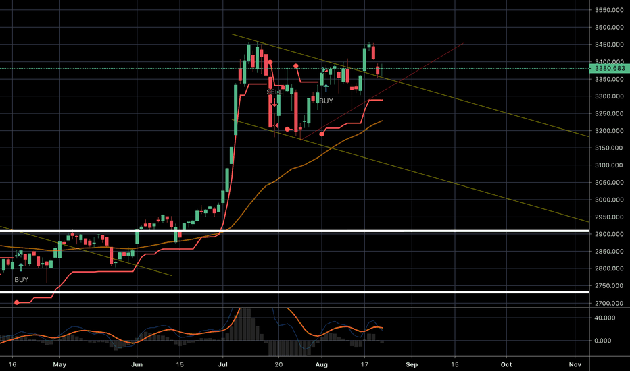Select the lower white horizontal line near 2750
630x371 pixels.
click(x=295, y=292)
